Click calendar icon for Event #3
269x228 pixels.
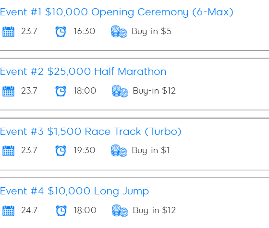[9, 151]
